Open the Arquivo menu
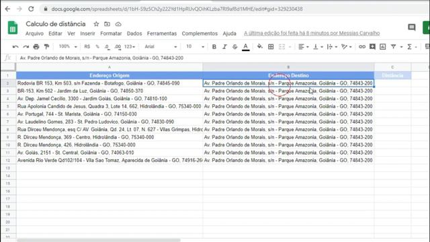The height and width of the screenshot is (242, 430). [34, 34]
